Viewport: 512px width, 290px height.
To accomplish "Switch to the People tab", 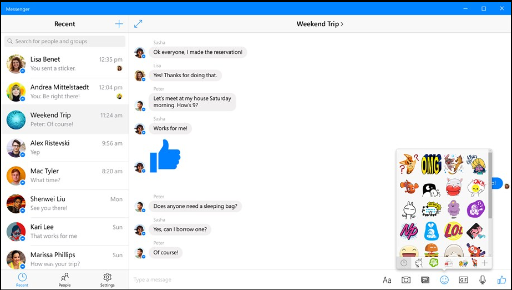I will tap(65, 280).
